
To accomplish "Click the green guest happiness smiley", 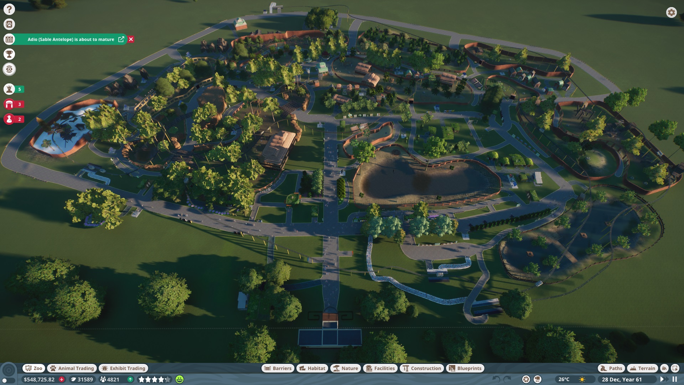I will pos(180,379).
